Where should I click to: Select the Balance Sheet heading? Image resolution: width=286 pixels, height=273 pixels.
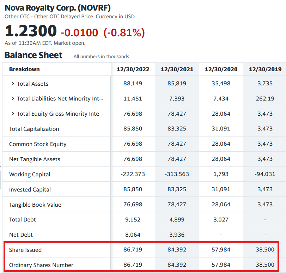click(34, 55)
